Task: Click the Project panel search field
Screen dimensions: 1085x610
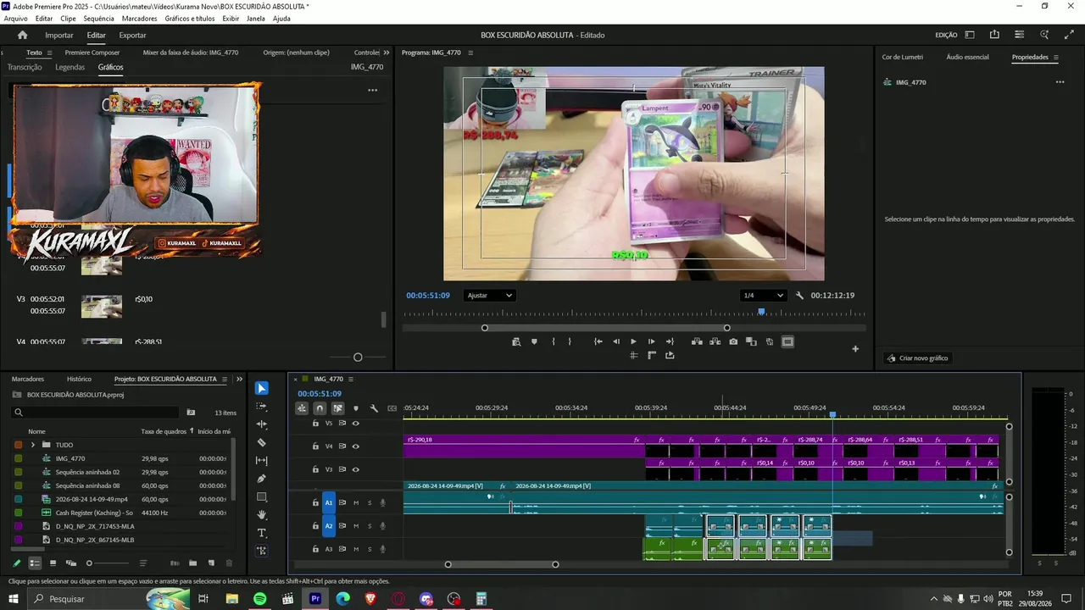Action: coord(96,413)
